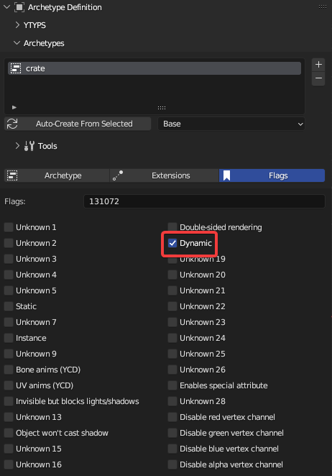Click the small play arrow in archetype list
The width and height of the screenshot is (332, 476).
[x=14, y=107]
